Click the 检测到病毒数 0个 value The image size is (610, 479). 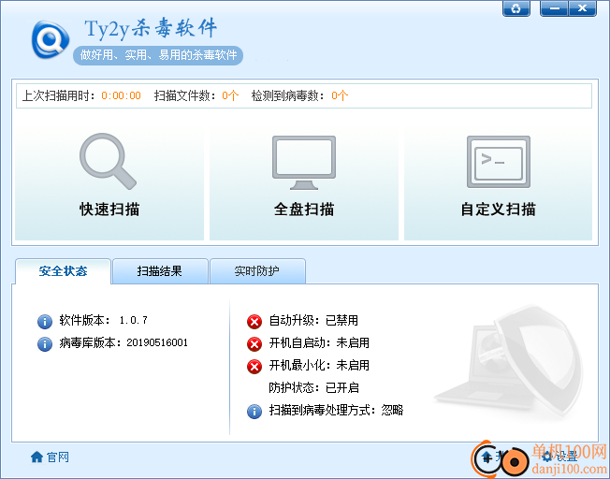[x=340, y=95]
